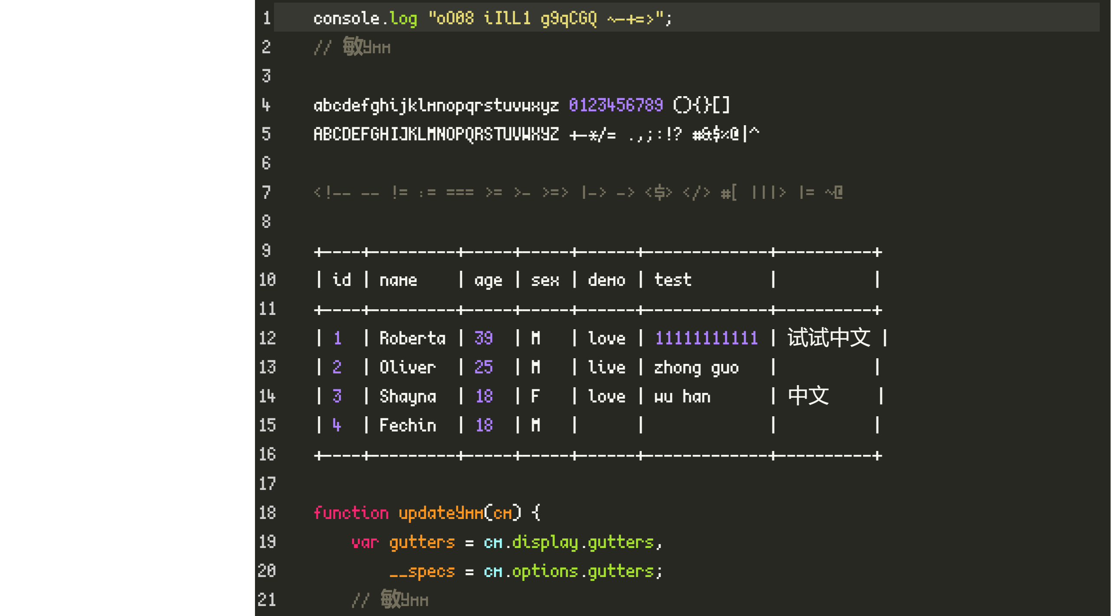Click line number 7 in the gutter
This screenshot has width=1111, height=616.
click(266, 192)
